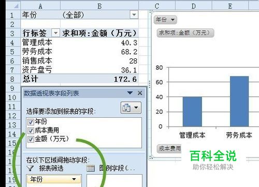The height and width of the screenshot is (187, 259).
Task: Click the 年份 label in cell A1
Action: (x=40, y=15)
